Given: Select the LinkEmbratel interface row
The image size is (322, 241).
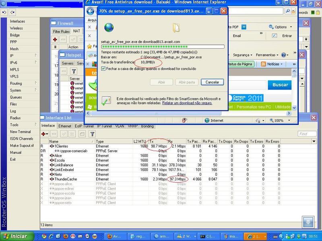Looking at the screenshot, I should tap(160, 170).
